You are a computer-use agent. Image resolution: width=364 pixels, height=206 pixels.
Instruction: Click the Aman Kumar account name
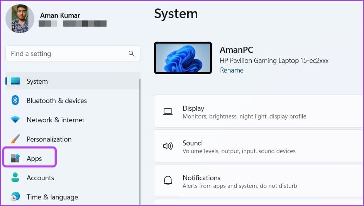60,15
